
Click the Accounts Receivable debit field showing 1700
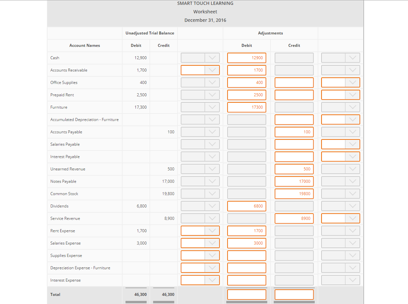click(247, 70)
